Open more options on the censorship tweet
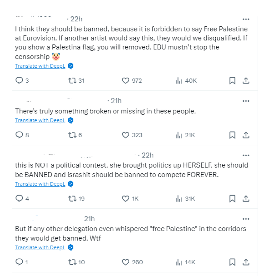Screen dimensions: 259x276 click(x=246, y=19)
